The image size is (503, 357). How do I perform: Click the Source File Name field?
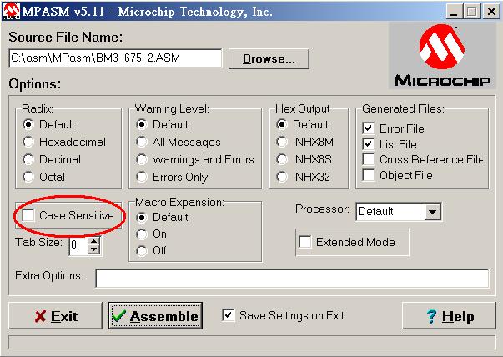click(x=115, y=58)
